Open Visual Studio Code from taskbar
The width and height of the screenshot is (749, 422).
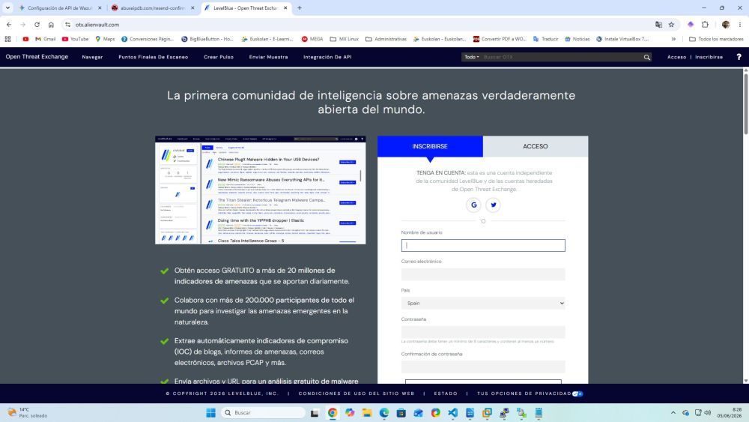click(x=452, y=412)
